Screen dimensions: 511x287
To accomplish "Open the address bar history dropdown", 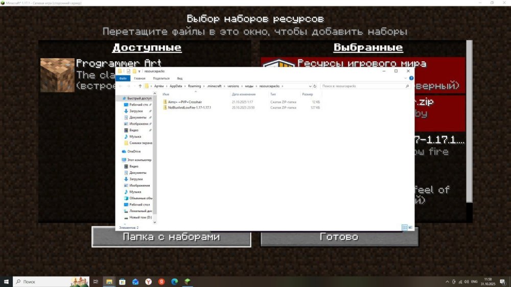I will 310,86.
